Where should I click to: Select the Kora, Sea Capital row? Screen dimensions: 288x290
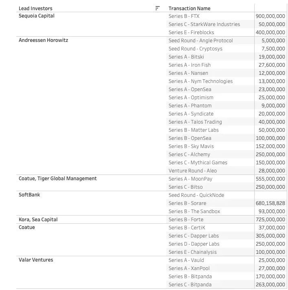pyautogui.click(x=38, y=220)
